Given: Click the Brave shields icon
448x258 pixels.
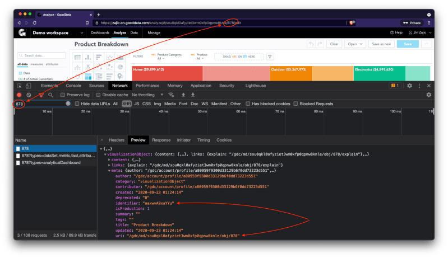Looking at the screenshot, I should pyautogui.click(x=352, y=23).
